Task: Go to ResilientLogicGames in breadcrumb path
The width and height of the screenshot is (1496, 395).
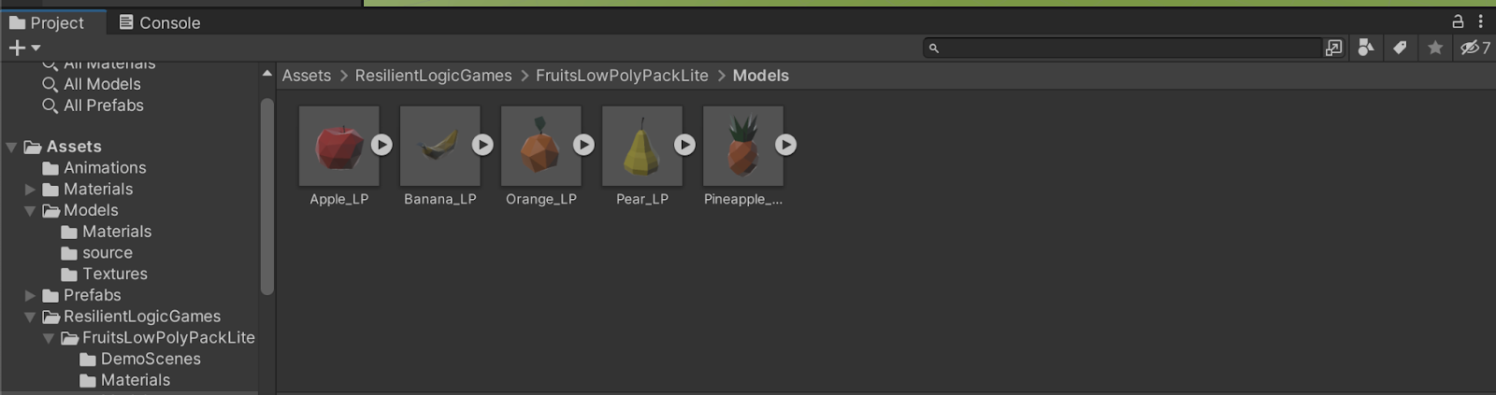Action: tap(433, 76)
